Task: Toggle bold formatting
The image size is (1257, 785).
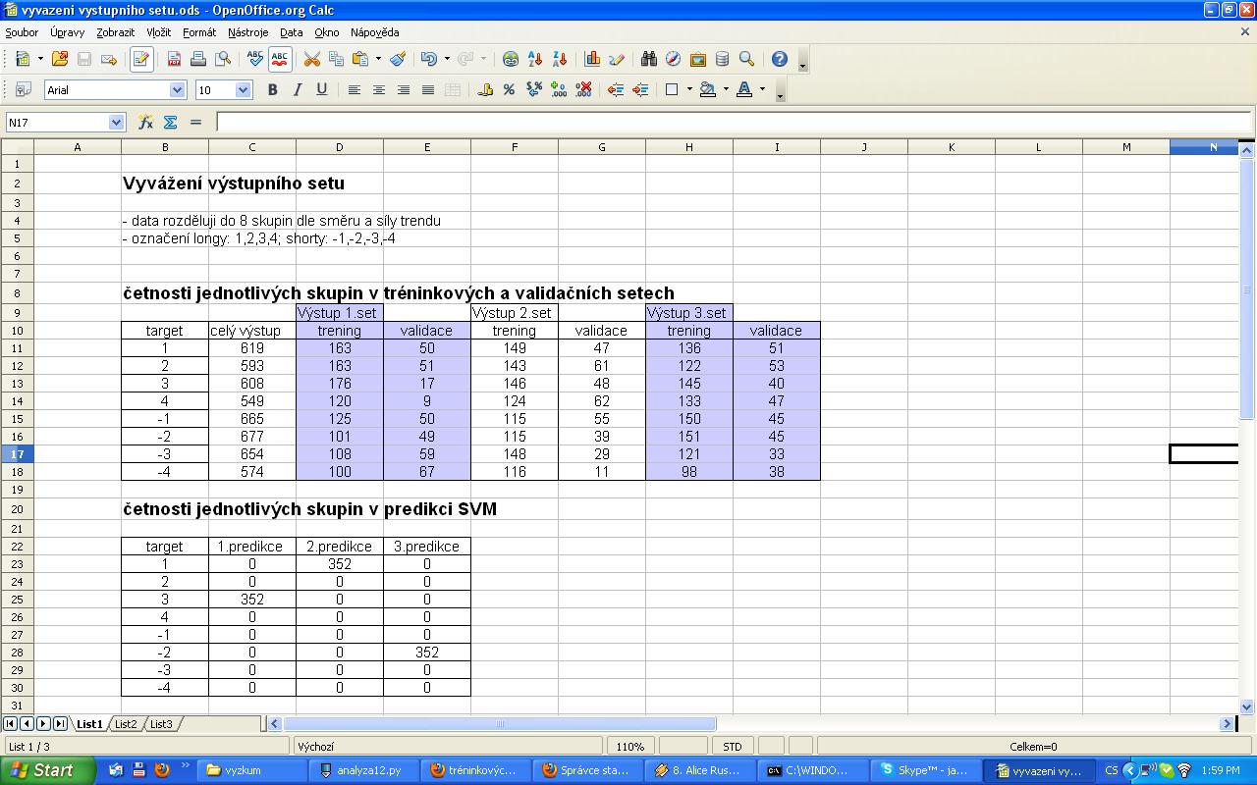Action: coord(272,89)
